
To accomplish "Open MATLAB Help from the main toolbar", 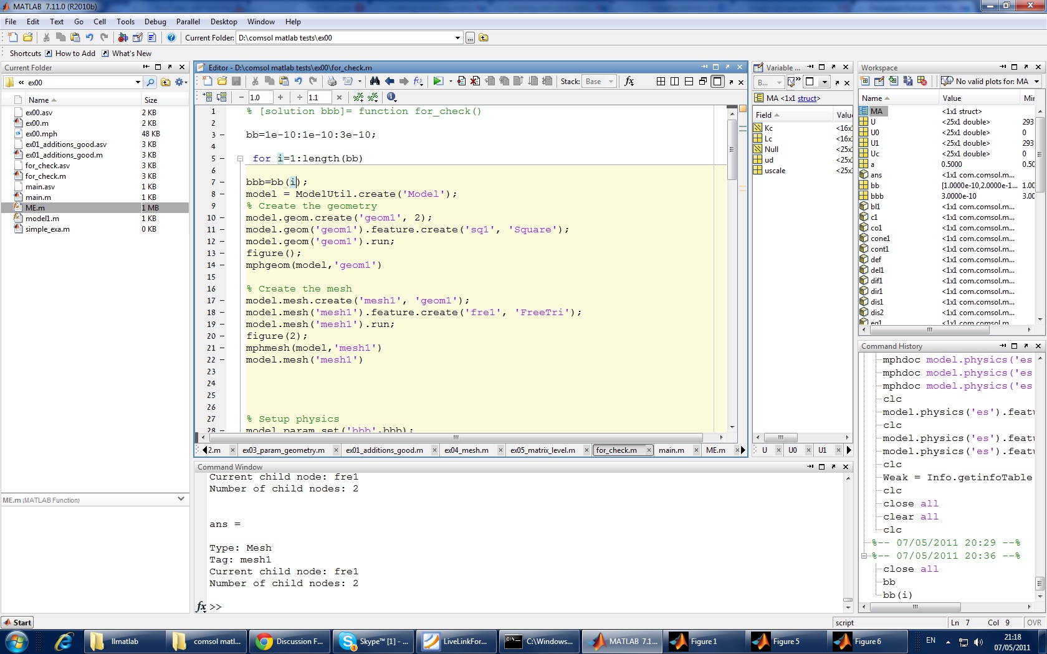I will (171, 37).
